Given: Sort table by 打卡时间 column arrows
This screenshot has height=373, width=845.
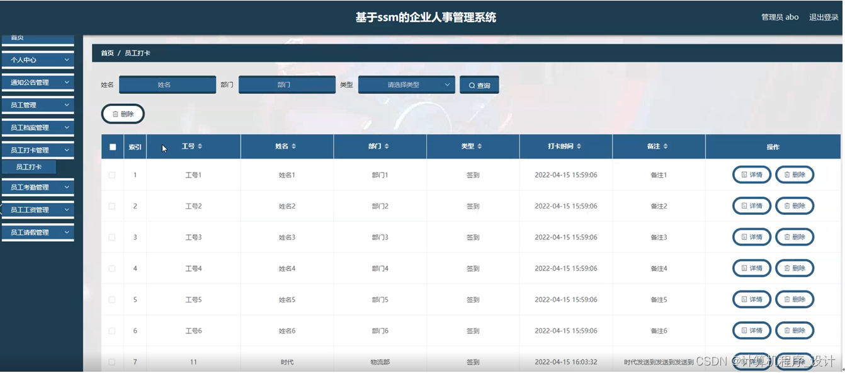Looking at the screenshot, I should coord(579,146).
